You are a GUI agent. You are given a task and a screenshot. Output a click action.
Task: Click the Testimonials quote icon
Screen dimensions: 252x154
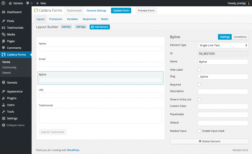pyautogui.click(x=3, y=28)
